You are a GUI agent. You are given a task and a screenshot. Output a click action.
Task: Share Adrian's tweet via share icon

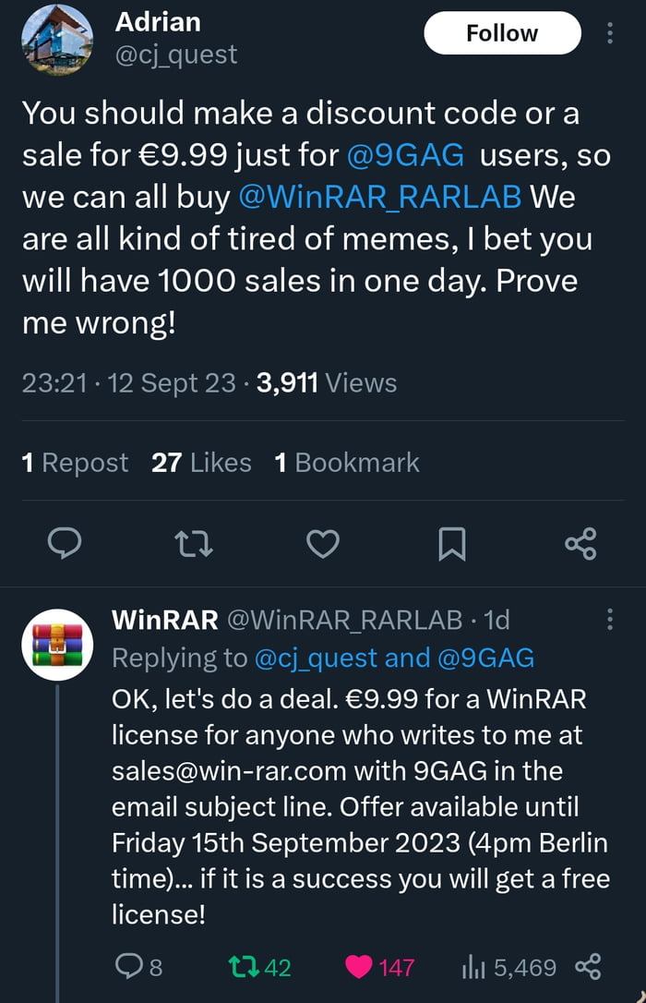[x=580, y=544]
